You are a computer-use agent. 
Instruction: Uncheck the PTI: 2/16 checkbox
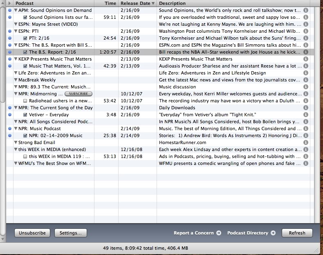(25, 38)
